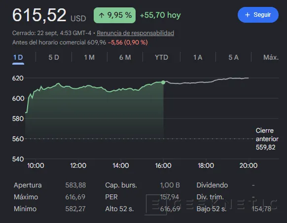Click the Máximo value 616,69

click(x=75, y=197)
